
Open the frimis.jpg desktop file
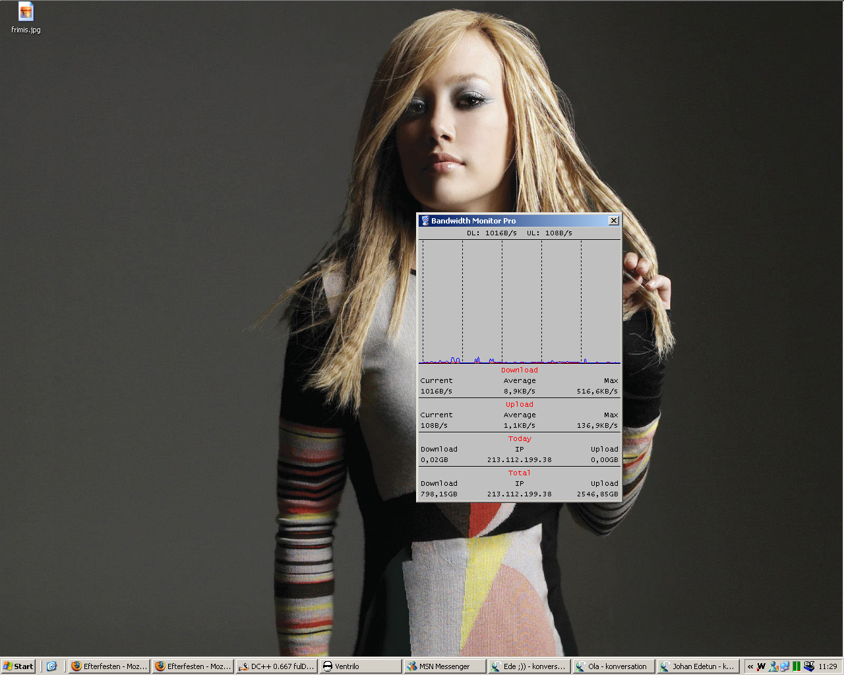click(26, 13)
